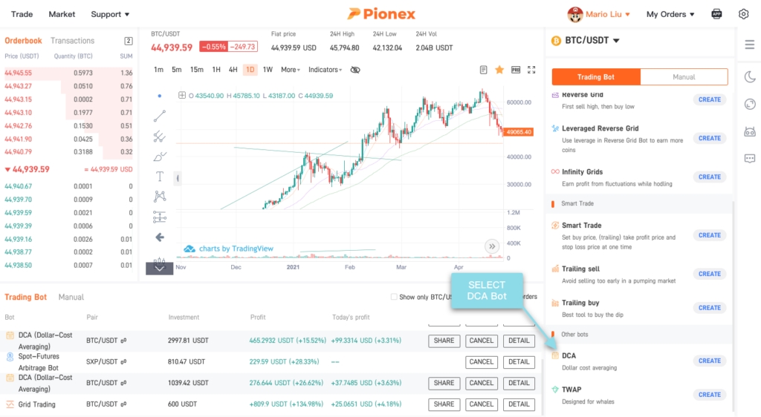
Task: Open the settings gear icon
Action: 744,14
